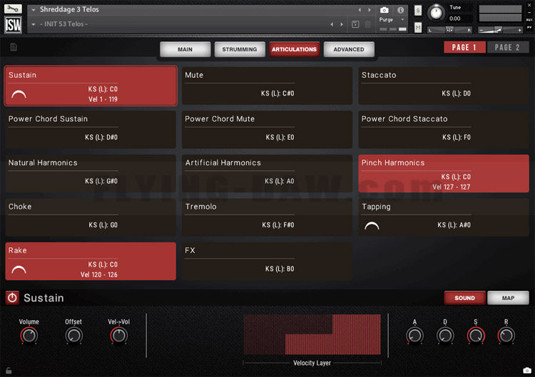Viewport: 535px width, 377px height.
Task: Select the Power Chord Mute articulation
Action: tap(267, 130)
